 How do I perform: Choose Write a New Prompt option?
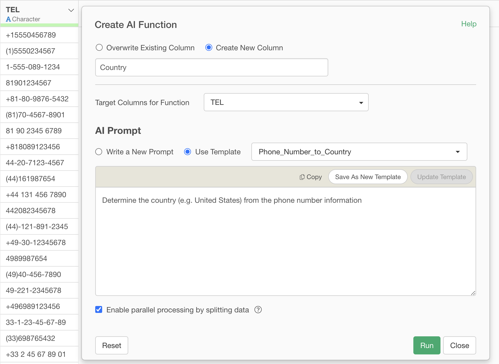coord(99,152)
